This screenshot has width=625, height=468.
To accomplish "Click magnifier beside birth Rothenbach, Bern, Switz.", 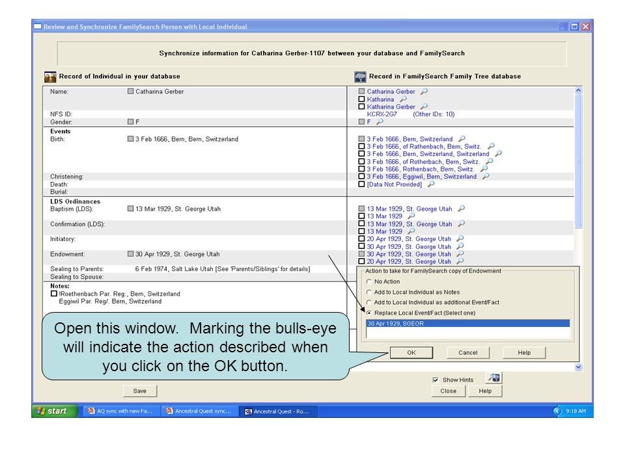I will point(484,169).
